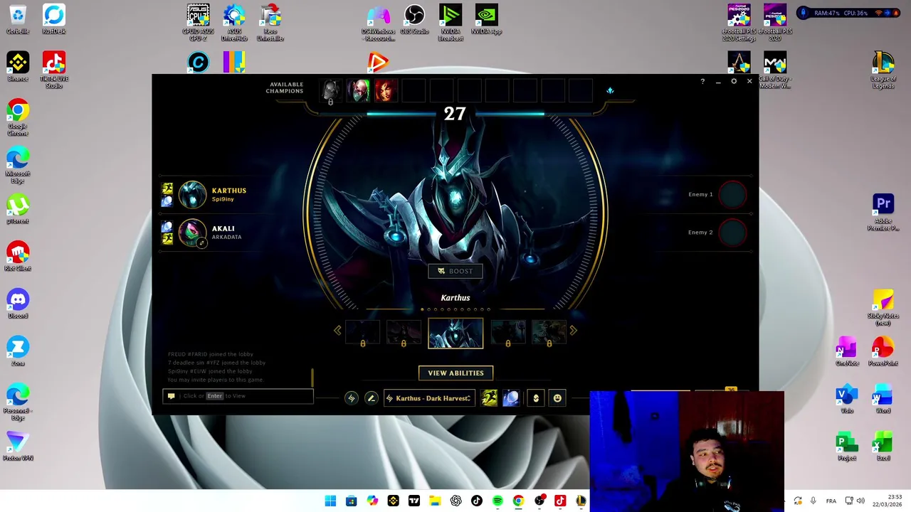
Task: Select the second locked skin thumbnail
Action: 404,333
